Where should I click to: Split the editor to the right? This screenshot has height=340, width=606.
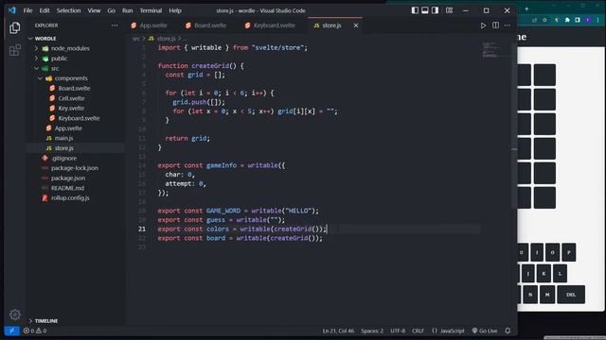(x=495, y=25)
